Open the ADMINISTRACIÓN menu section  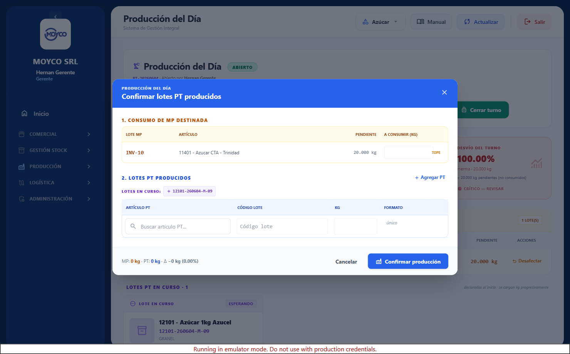click(55, 199)
